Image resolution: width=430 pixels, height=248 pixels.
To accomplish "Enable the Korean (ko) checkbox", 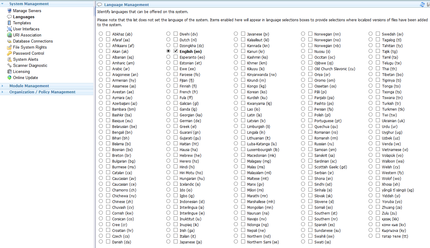I will coord(243,91).
